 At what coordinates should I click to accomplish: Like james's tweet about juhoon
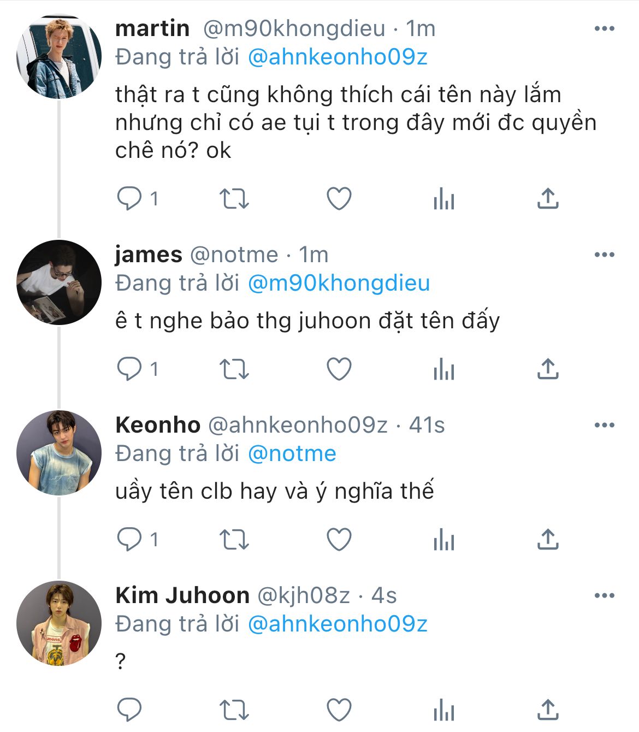coord(339,369)
